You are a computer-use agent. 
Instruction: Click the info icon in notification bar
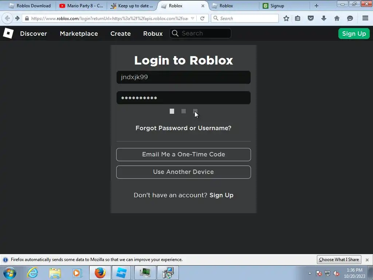point(5,260)
